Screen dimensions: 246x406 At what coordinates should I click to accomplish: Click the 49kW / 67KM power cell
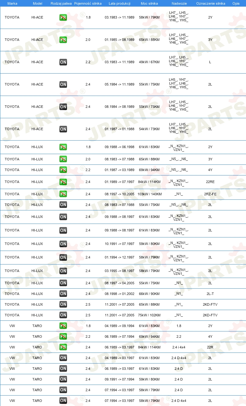(x=149, y=62)
